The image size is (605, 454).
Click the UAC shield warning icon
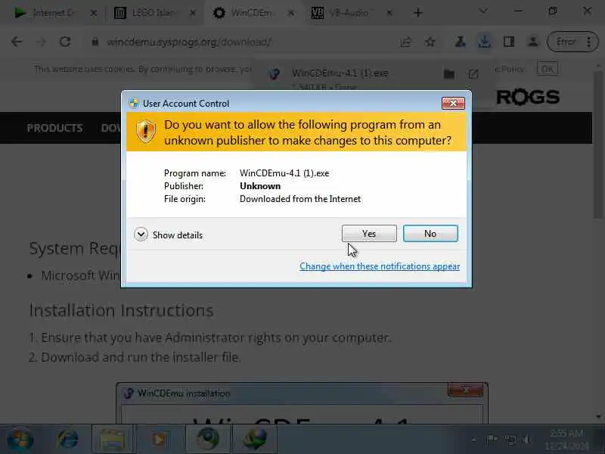[x=146, y=131]
